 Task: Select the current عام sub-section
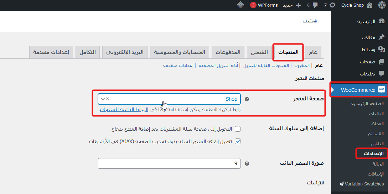(x=319, y=65)
